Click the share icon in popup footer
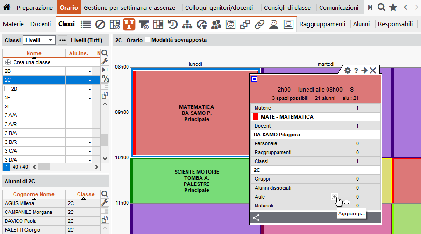 (x=256, y=218)
